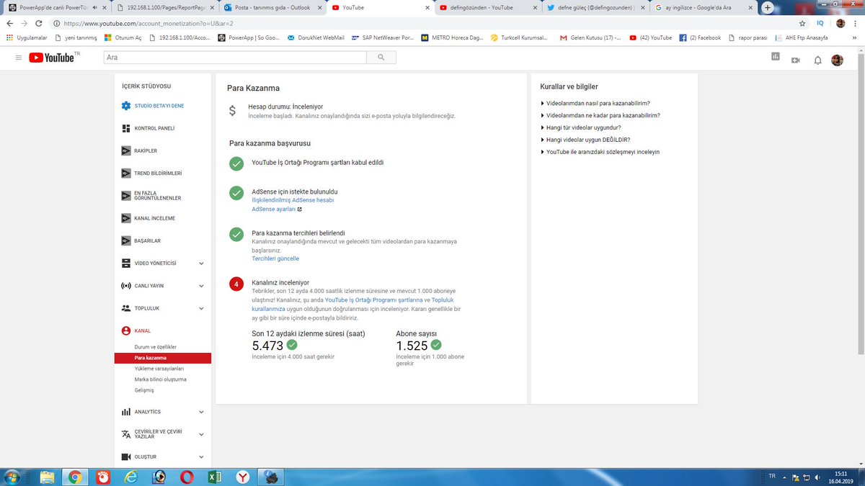
Task: Open Yandex browser from the taskbar
Action: click(x=243, y=477)
